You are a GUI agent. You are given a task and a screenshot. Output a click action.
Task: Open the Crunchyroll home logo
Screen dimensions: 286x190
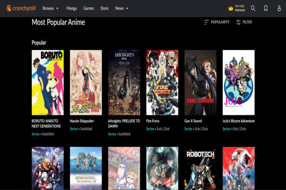pos(21,9)
